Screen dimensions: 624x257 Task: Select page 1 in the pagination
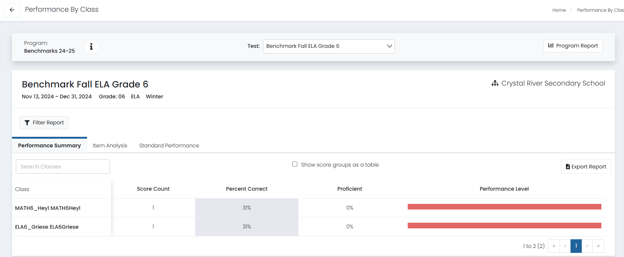576,246
